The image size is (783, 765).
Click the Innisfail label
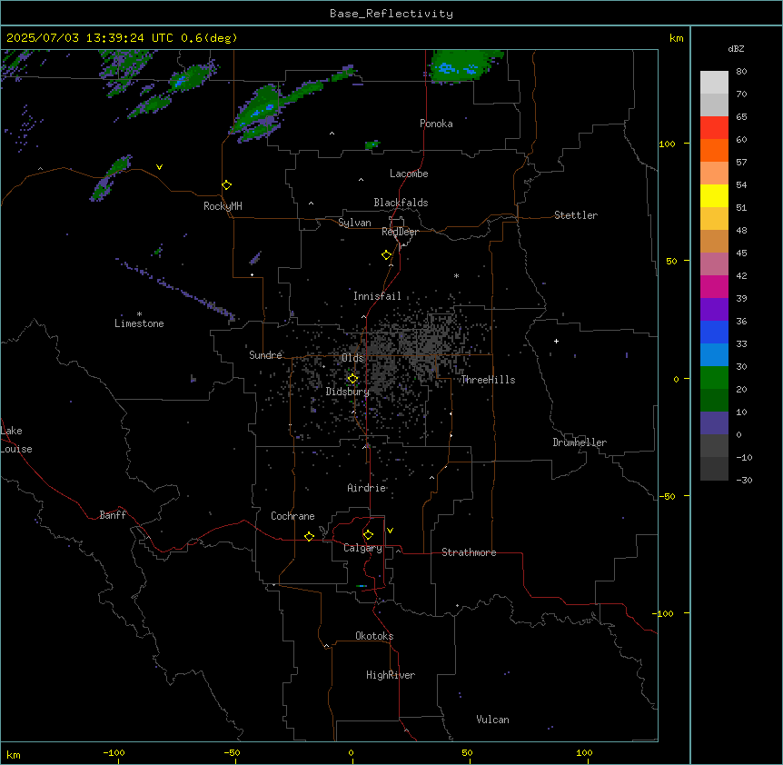click(x=377, y=296)
